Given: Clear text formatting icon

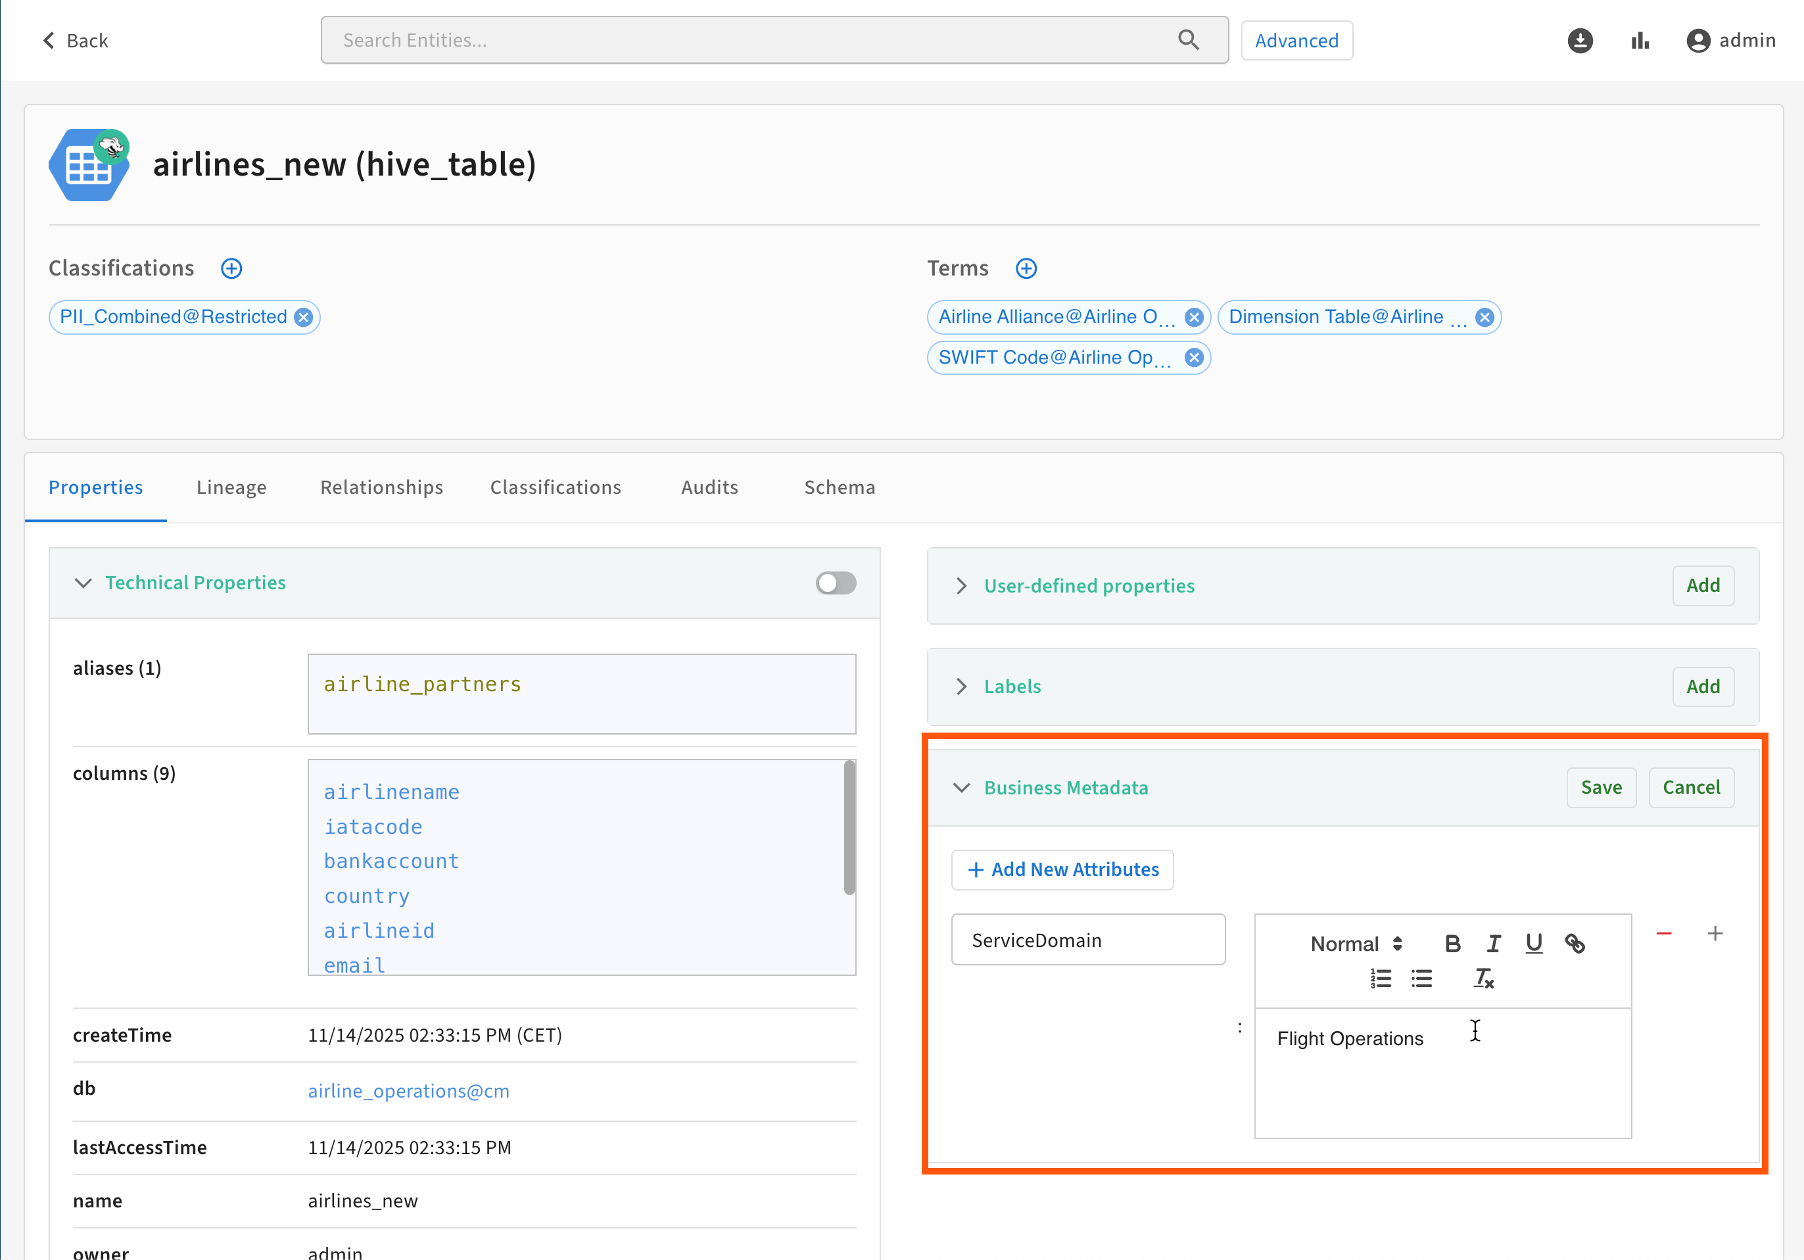Looking at the screenshot, I should coord(1483,979).
